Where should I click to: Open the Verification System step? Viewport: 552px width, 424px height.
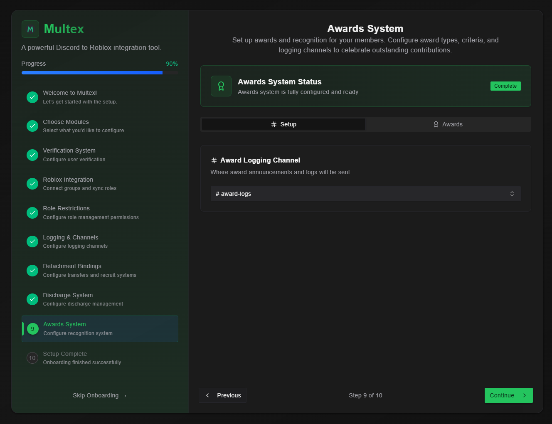coord(100,155)
